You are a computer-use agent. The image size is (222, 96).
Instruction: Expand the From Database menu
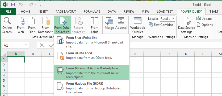45,25
